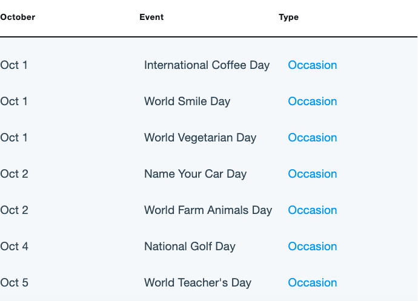Select the World Smile Day event text

coord(187,102)
